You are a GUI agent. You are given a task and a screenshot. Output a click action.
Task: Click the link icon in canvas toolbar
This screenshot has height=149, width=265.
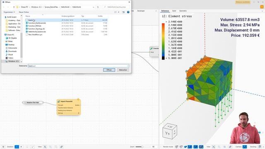click(61, 147)
